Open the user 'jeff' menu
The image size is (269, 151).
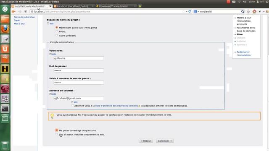(260, 2)
